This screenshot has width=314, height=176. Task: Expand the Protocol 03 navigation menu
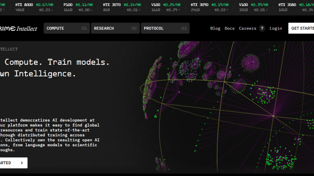[x=165, y=28]
